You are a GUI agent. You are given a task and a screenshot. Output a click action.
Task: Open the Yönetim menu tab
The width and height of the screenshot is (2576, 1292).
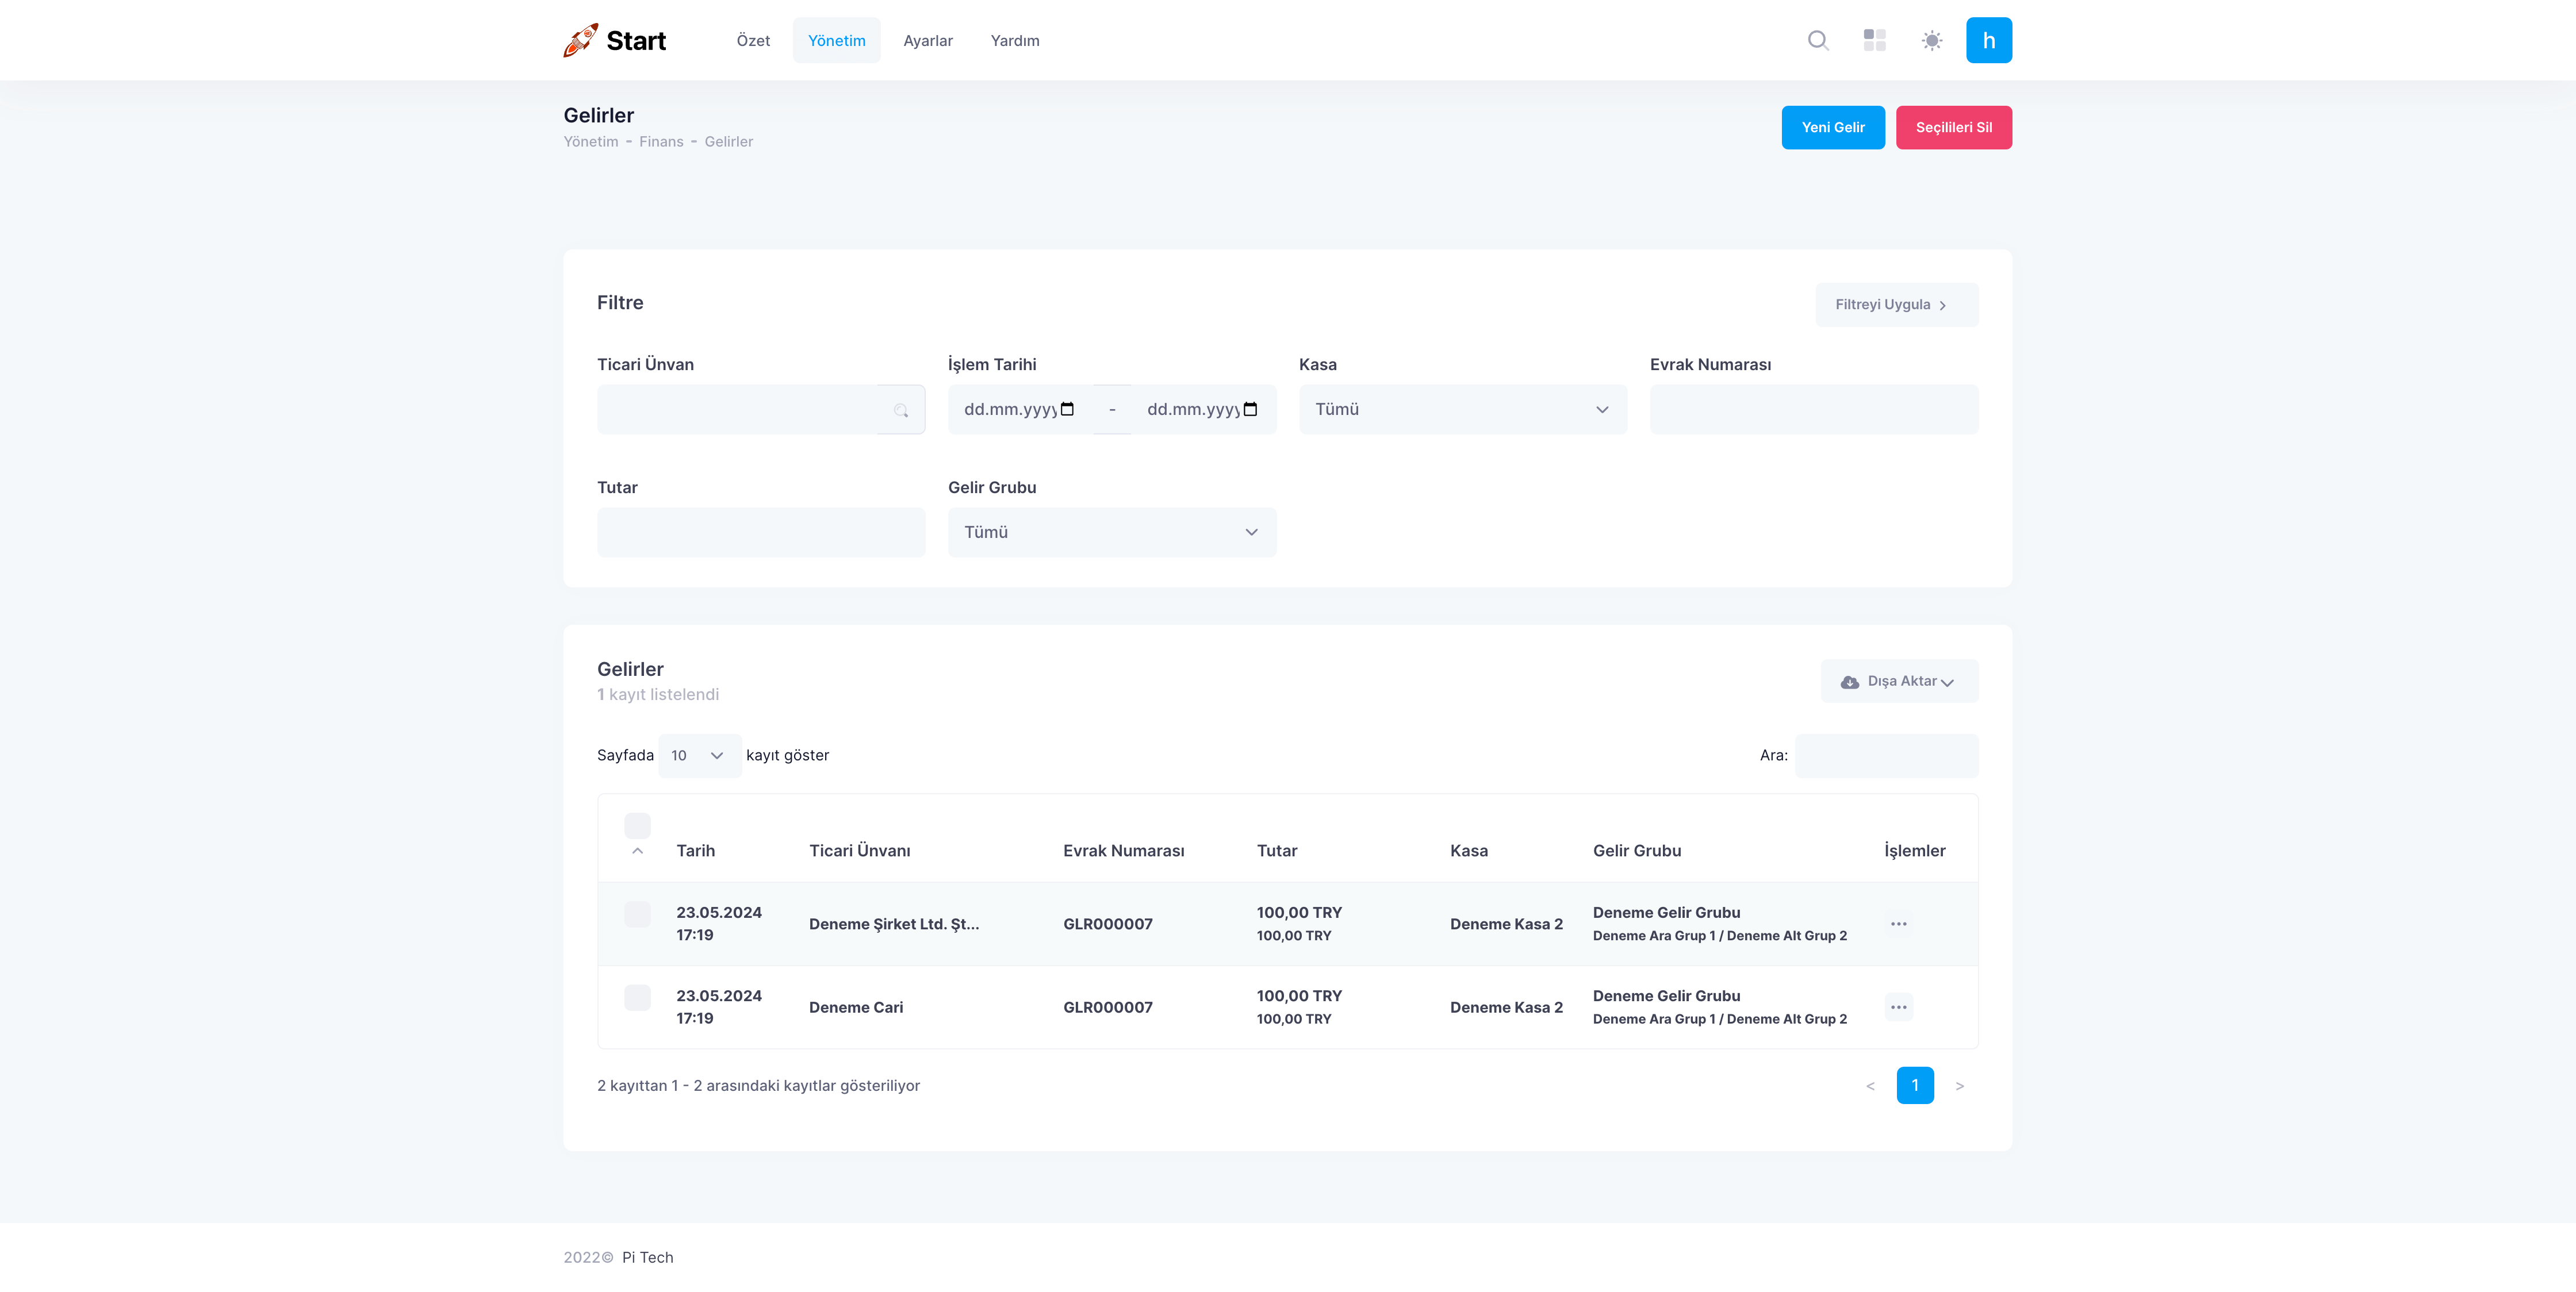click(836, 41)
